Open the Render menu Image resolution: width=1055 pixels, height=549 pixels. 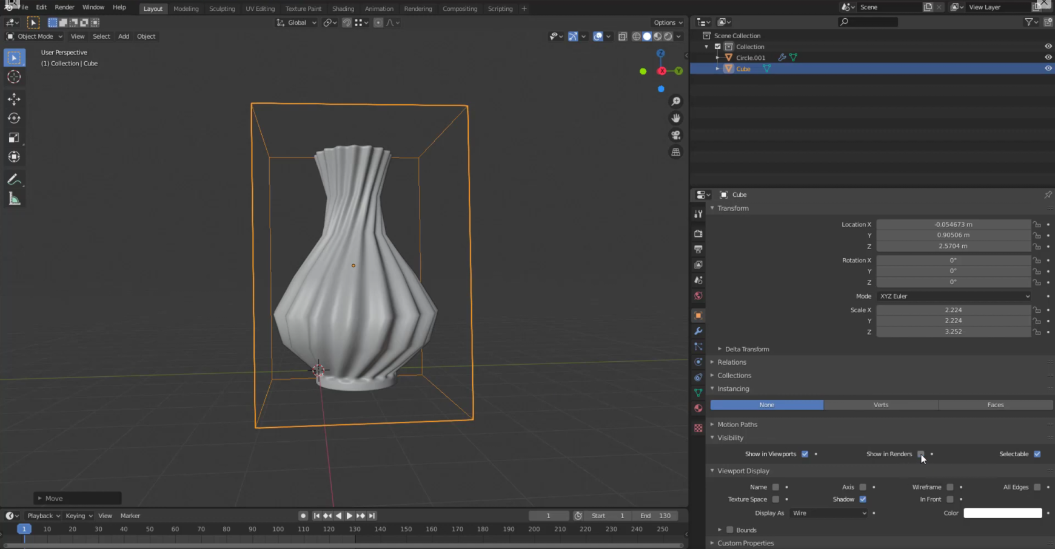click(64, 7)
